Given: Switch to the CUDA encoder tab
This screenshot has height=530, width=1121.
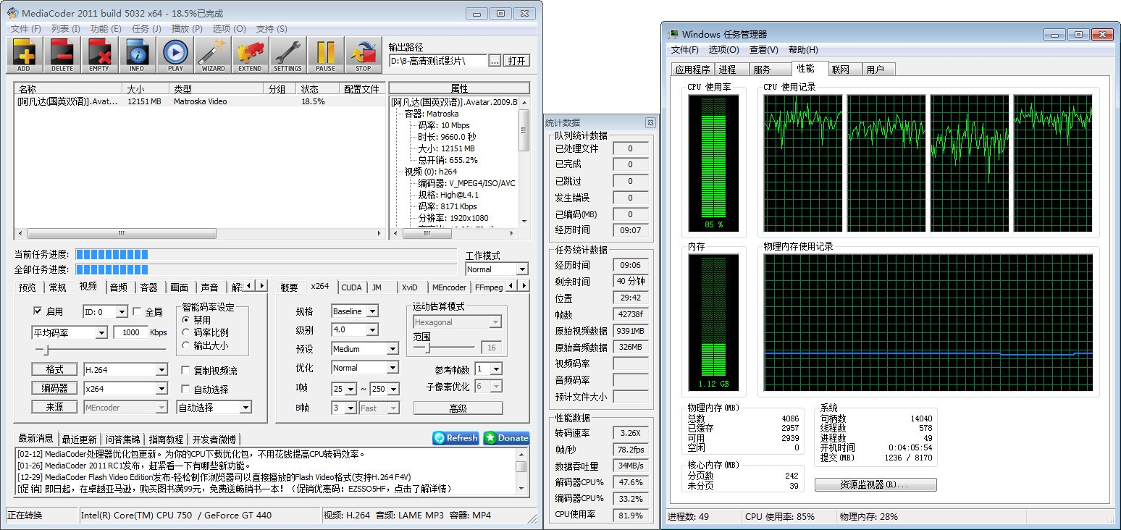Looking at the screenshot, I should [351, 287].
